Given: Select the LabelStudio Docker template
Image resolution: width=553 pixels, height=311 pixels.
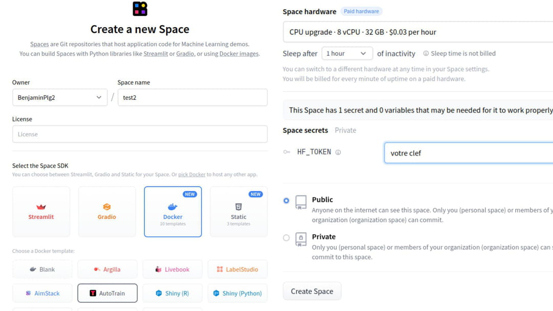Looking at the screenshot, I should tap(238, 270).
